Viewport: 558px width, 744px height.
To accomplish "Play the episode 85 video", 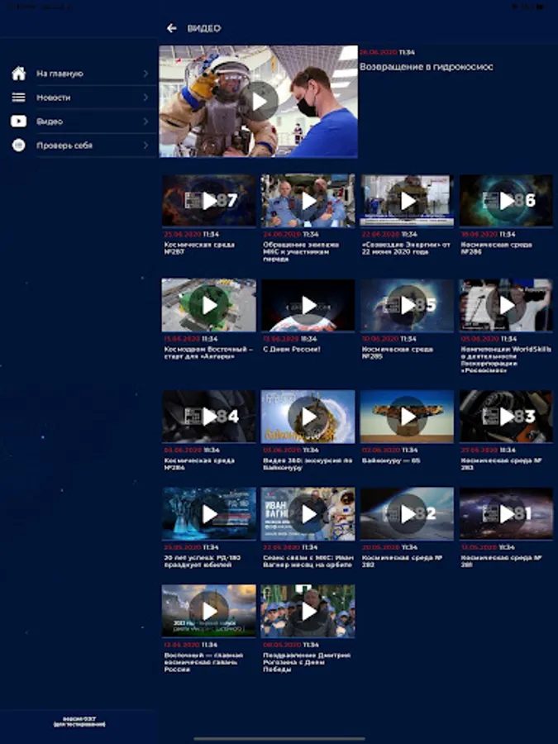I will (x=407, y=305).
